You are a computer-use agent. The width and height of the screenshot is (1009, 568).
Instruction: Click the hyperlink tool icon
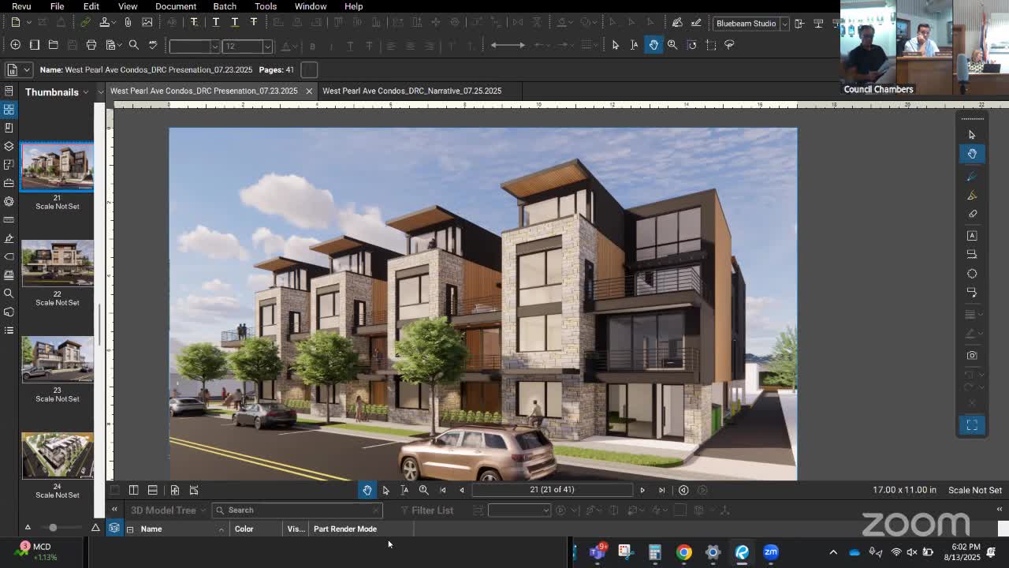[x=85, y=23]
